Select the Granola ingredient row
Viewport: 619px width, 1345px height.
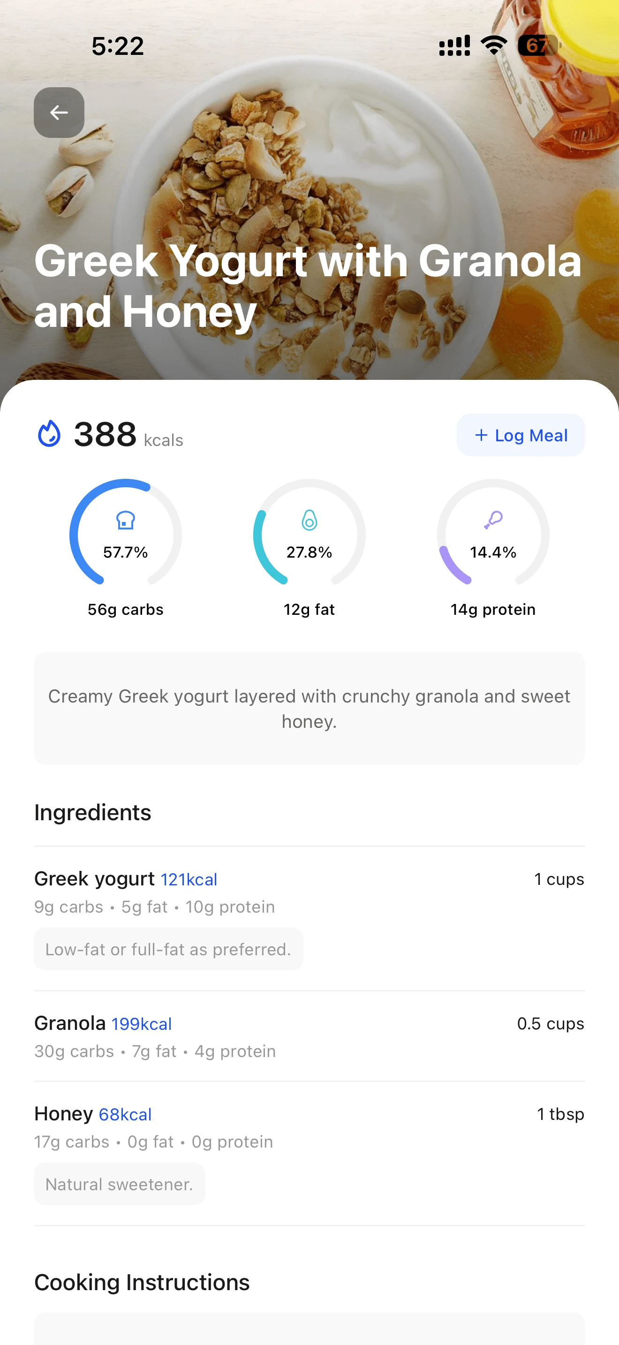(309, 1036)
